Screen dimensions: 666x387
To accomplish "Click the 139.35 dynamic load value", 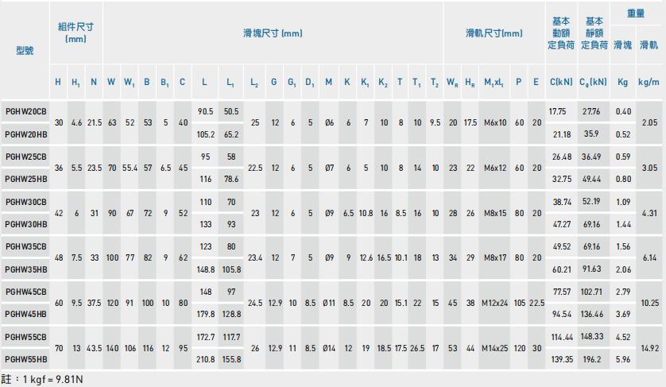I will pyautogui.click(x=561, y=360).
